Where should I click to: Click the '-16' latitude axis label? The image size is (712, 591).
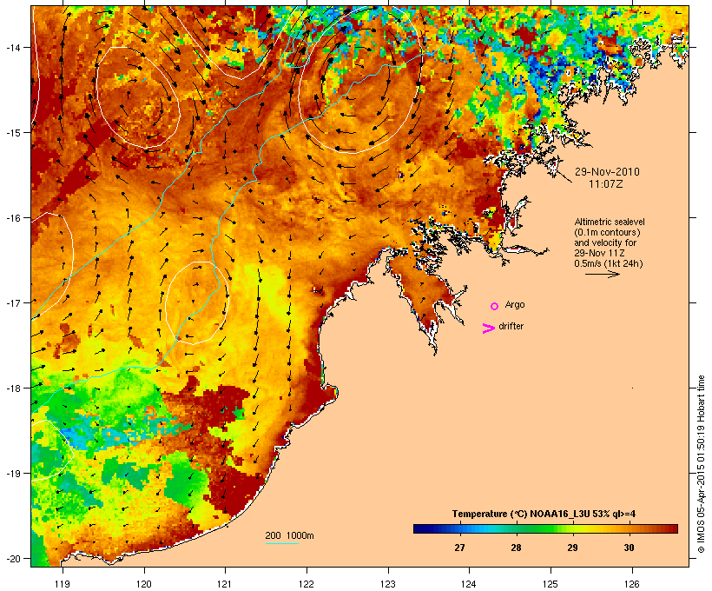[12, 218]
